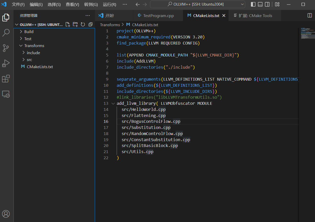This screenshot has width=315, height=222.
Task: Fold the add_llvm_library block at line 13
Action: 113,103
